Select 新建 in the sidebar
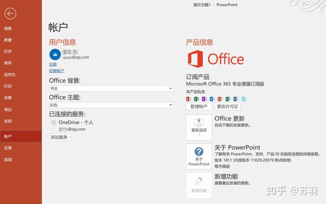Screen dimensions: 326x204 click(8, 40)
